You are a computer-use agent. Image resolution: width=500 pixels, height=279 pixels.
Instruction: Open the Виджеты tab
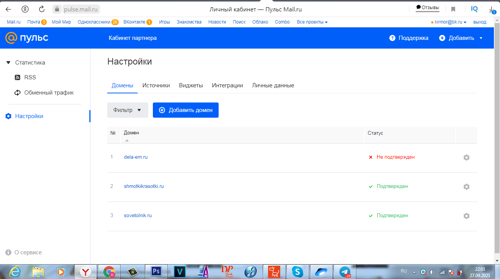click(x=191, y=85)
